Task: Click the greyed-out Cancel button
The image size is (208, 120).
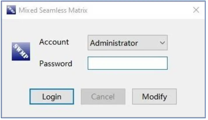Action: click(103, 96)
